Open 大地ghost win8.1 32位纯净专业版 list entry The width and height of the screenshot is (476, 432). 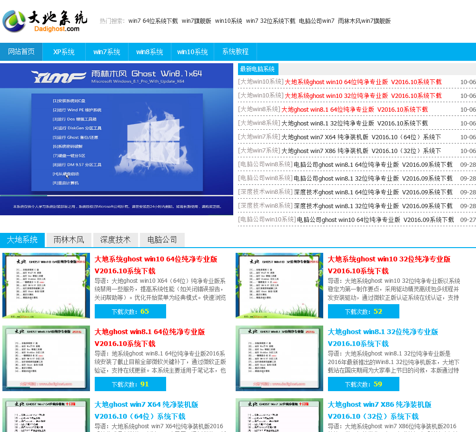pos(354,123)
